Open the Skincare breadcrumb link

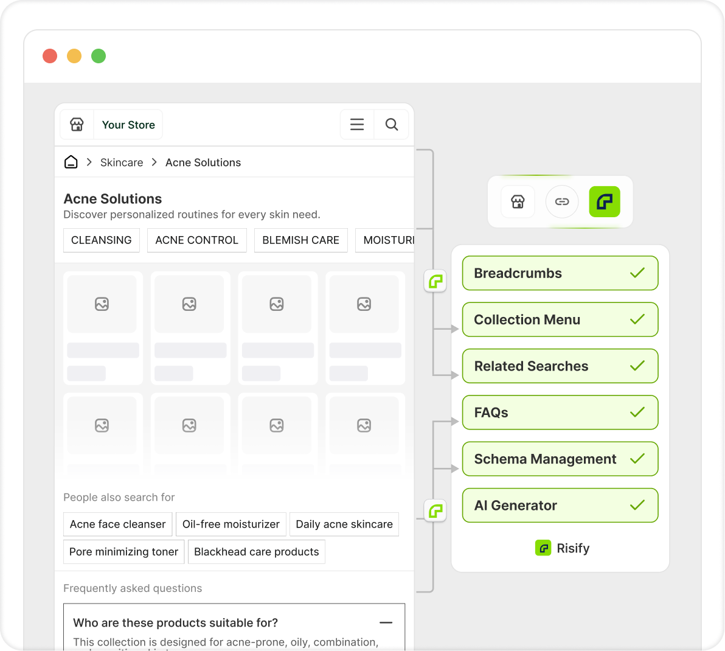pyautogui.click(x=122, y=162)
